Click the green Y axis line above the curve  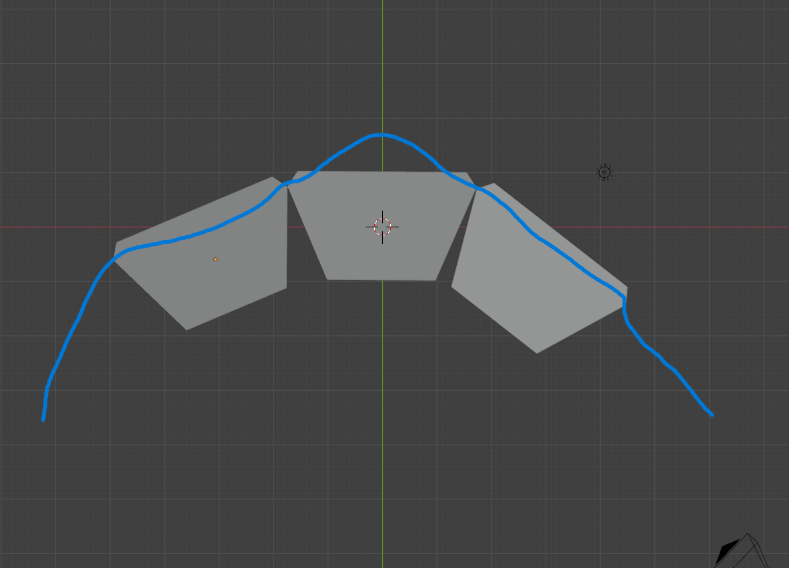coord(382,65)
